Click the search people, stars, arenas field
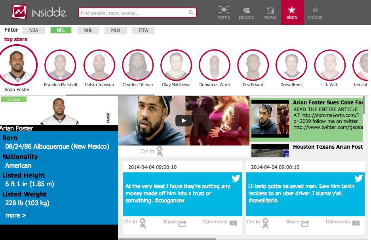This screenshot has width=371, height=240. (x=133, y=13)
